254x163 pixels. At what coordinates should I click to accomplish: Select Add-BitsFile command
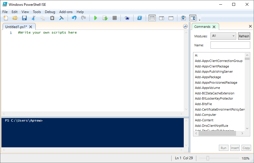click(203, 104)
